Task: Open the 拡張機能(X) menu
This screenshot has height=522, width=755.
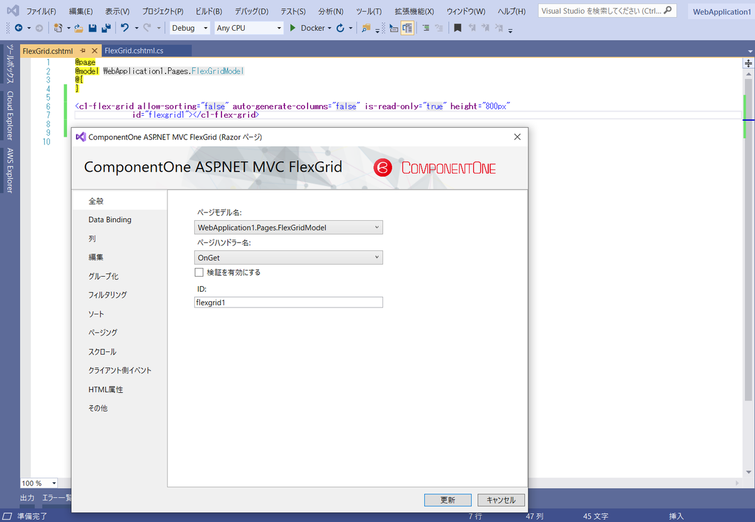Action: pos(414,11)
